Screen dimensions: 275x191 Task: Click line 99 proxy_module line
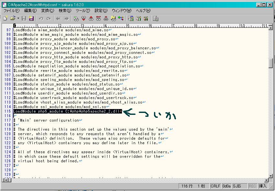pos(64,39)
